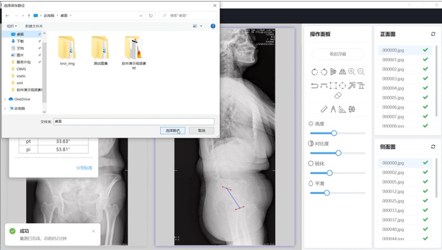Adjust the 亮度 brightness slider handle

coord(334,133)
